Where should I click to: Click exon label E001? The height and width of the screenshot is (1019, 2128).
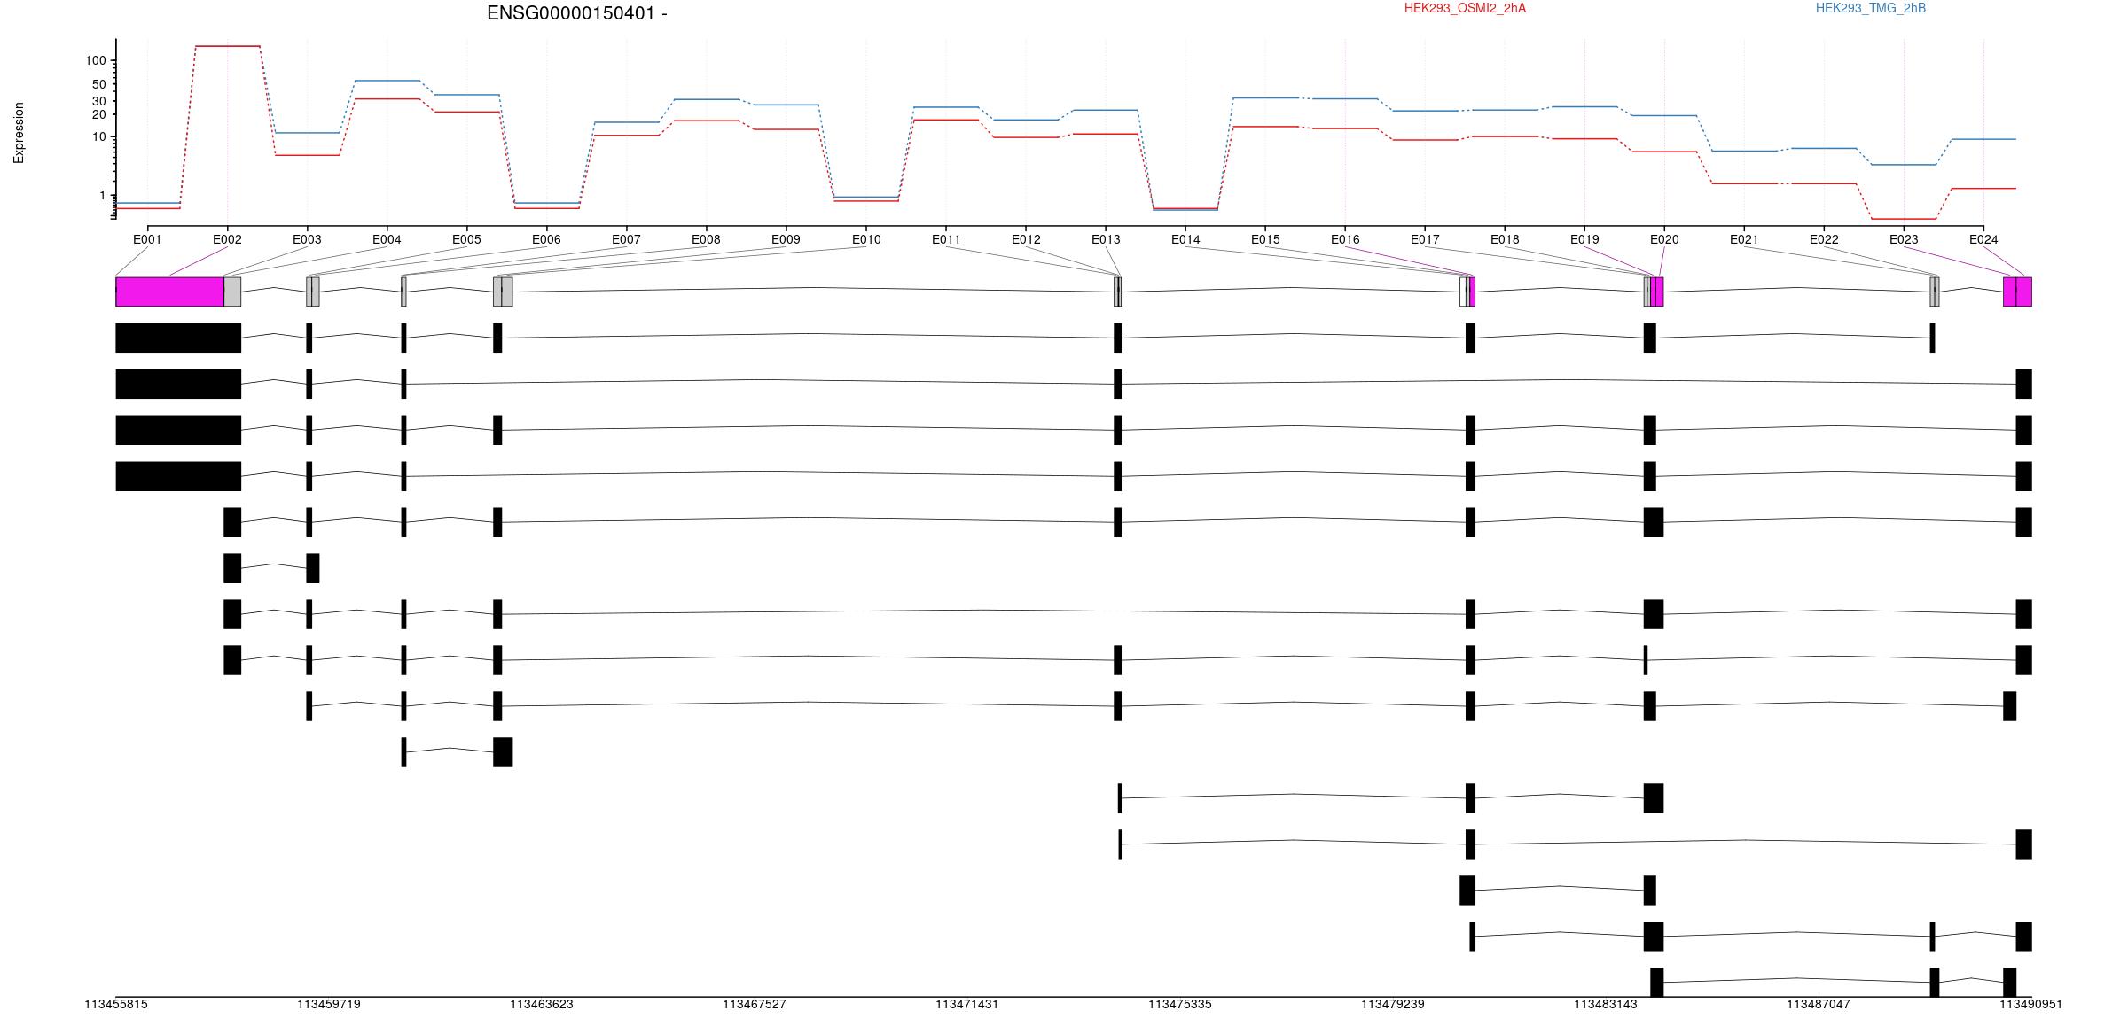147,239
